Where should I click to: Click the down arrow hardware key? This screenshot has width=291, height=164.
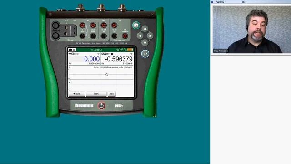[145, 43]
